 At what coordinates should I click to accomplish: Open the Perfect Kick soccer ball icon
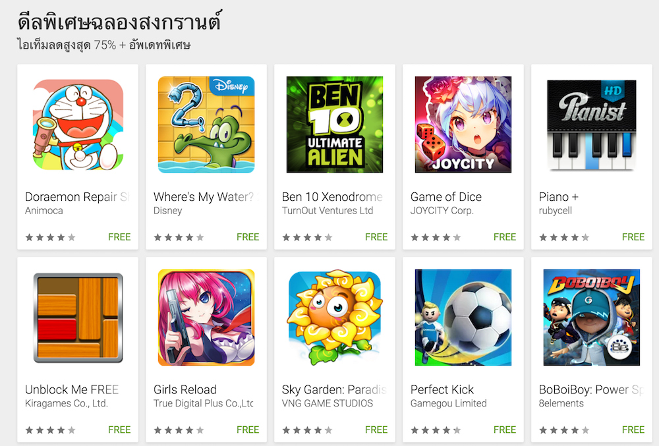point(463,318)
